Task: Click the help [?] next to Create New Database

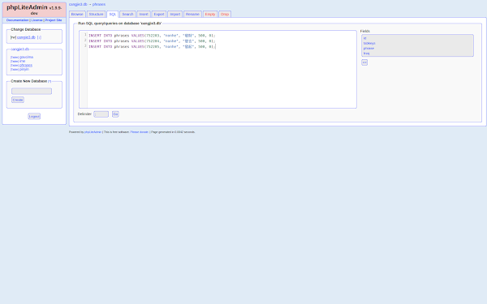Action: 50,81
